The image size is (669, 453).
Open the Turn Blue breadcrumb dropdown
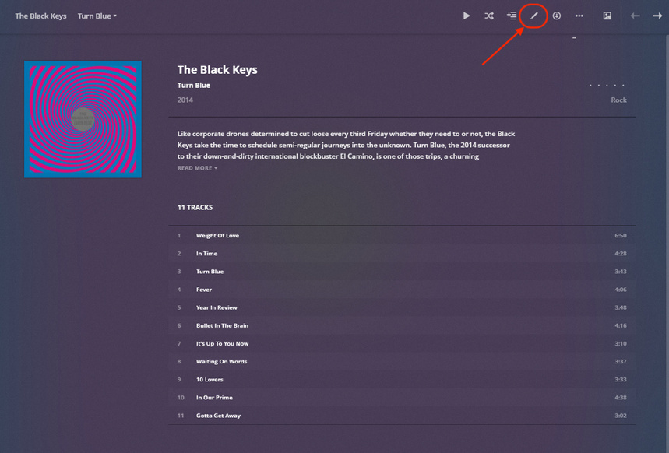tap(97, 16)
